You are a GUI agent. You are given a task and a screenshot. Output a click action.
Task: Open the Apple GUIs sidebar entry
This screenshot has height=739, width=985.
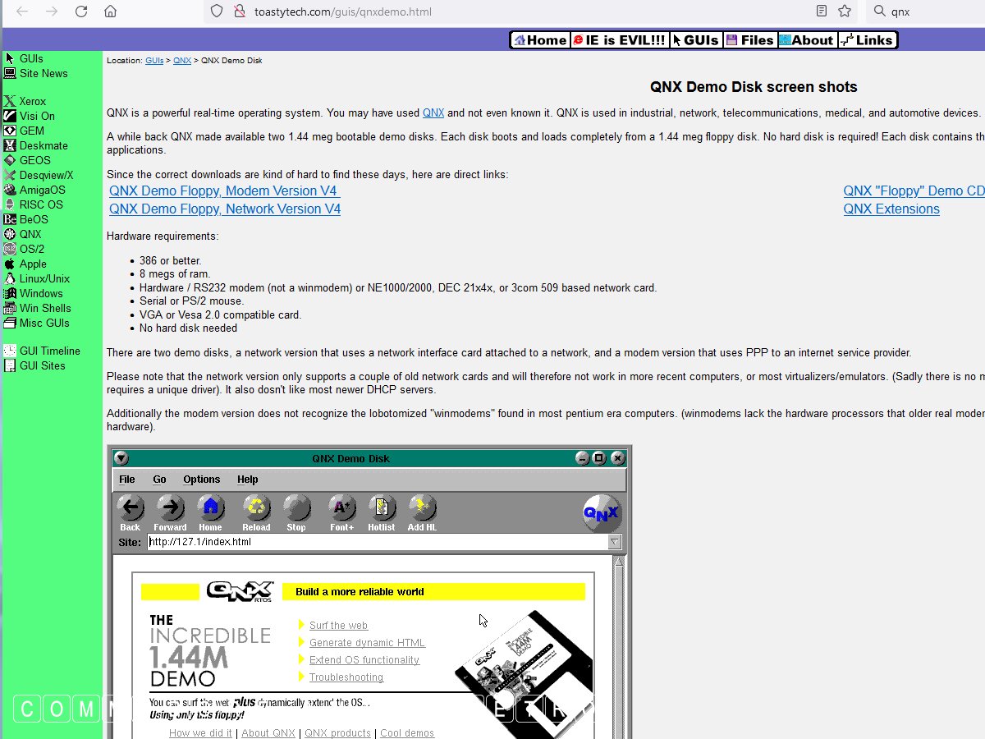point(32,264)
